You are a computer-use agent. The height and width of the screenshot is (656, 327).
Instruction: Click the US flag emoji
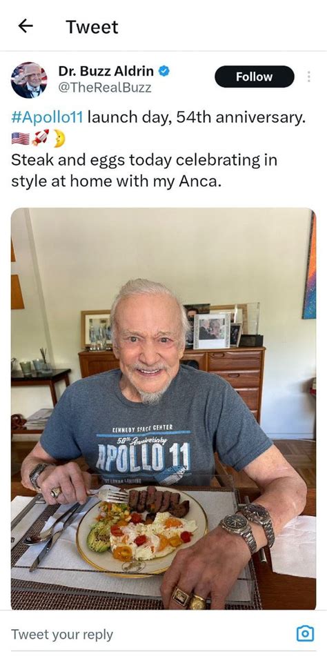pyautogui.click(x=21, y=139)
